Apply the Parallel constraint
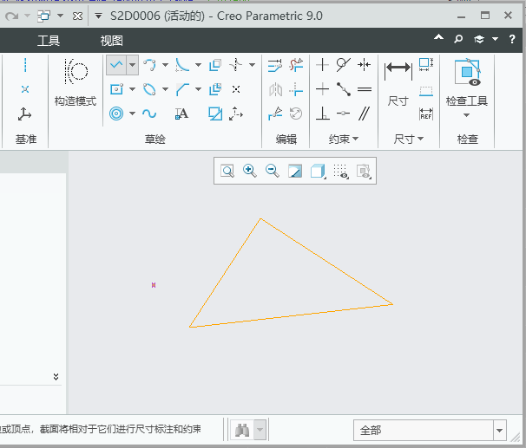This screenshot has height=448, width=526. tap(364, 114)
